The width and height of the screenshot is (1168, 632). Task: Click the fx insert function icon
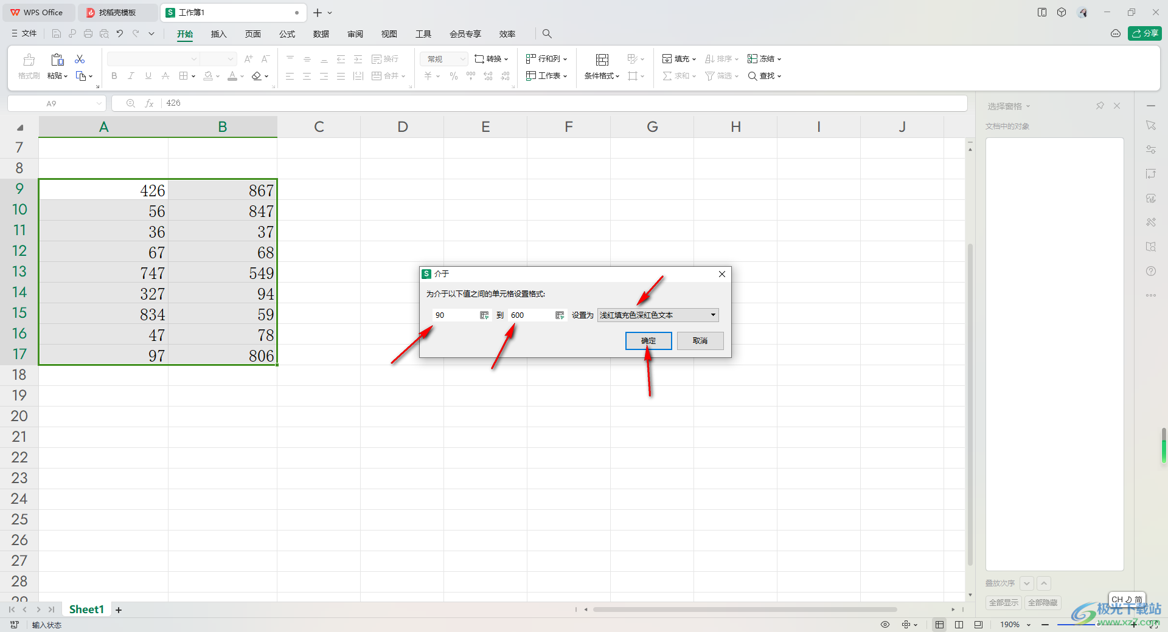[149, 103]
